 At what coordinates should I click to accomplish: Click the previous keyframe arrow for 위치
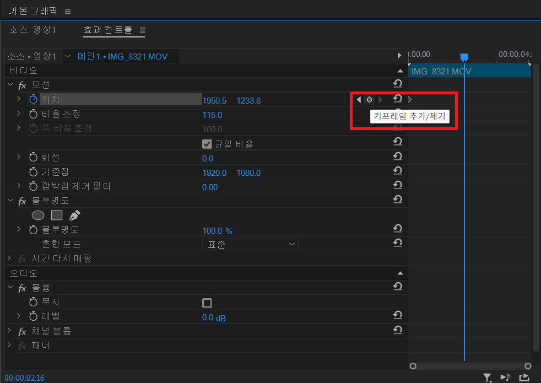click(x=359, y=99)
